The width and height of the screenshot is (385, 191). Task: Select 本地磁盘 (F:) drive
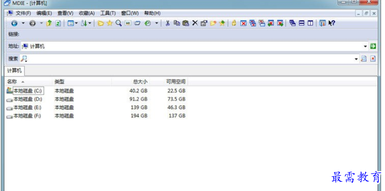click(x=24, y=116)
